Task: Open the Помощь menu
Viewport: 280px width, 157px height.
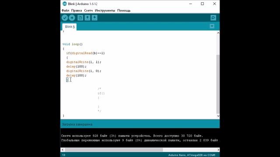Action: 124,10
